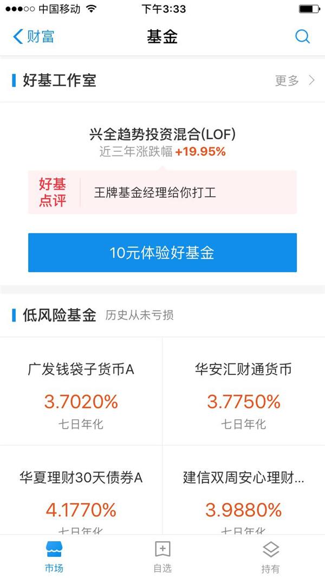Open the 持有 holdings tab icon

coord(271,550)
